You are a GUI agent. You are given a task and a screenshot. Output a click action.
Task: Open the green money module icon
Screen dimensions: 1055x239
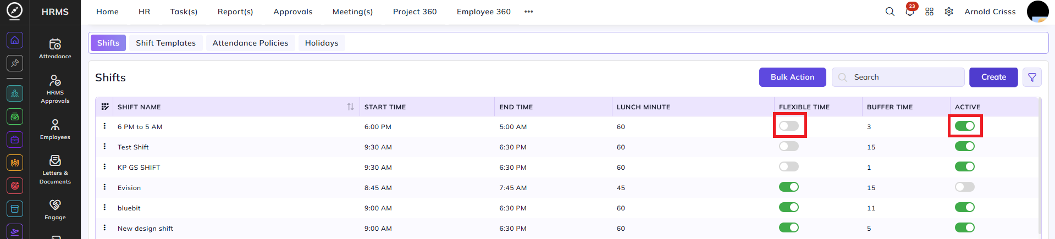[x=15, y=116]
